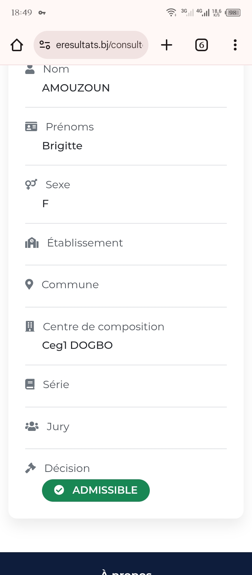The width and height of the screenshot is (252, 575).
Task: Tap the gavel icon beside Décision
Action: click(x=30, y=468)
